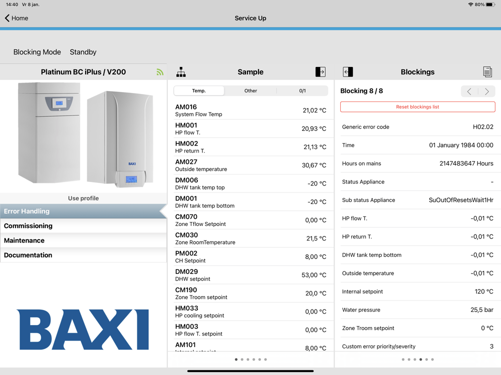Screen dimensions: 501x375
Task: Tap Standby status label
Action: point(83,52)
